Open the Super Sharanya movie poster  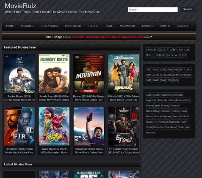pyautogui.click(x=54, y=126)
